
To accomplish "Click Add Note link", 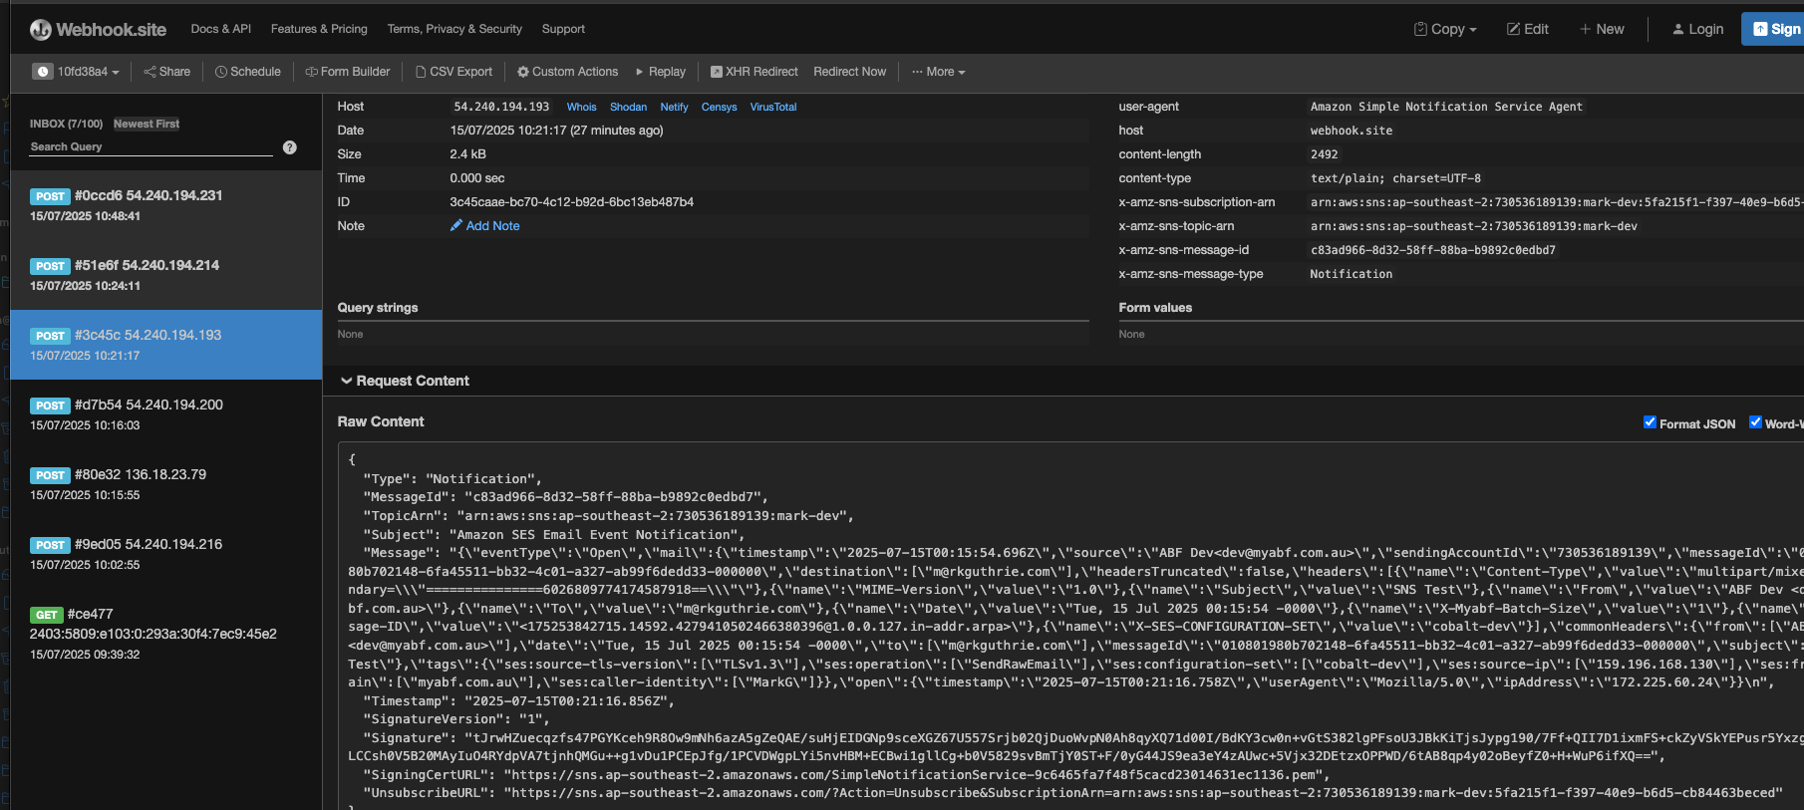I will click(484, 226).
